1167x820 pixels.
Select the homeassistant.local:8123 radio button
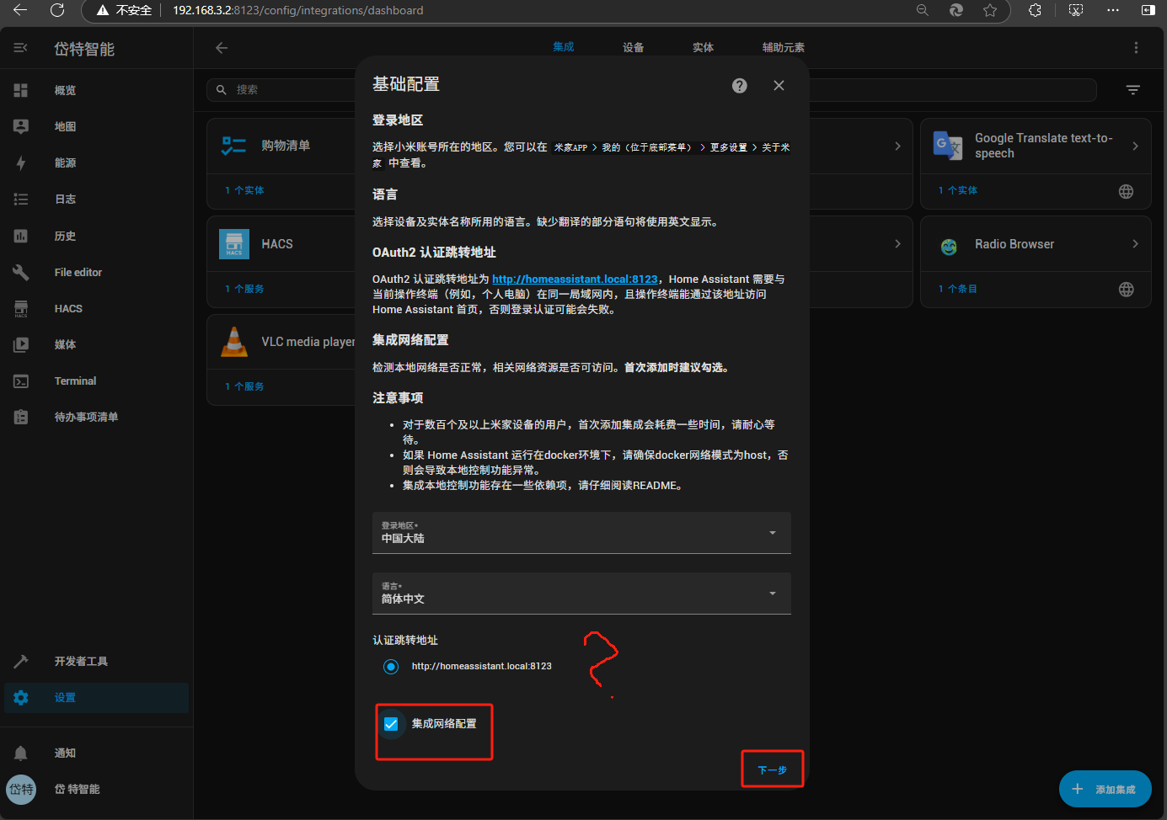(391, 667)
